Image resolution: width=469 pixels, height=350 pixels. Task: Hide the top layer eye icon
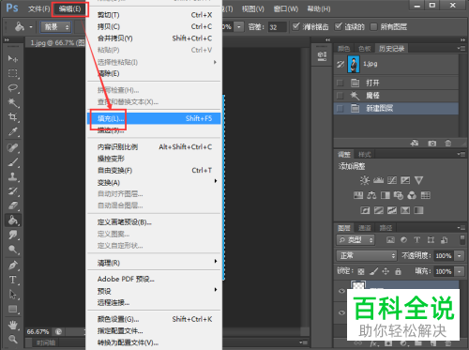pyautogui.click(x=341, y=291)
